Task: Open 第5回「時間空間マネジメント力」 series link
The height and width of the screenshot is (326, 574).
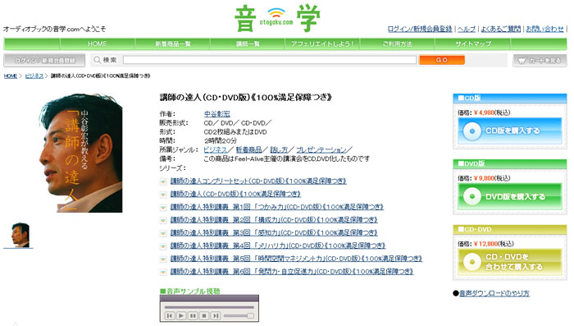Action: [x=296, y=259]
